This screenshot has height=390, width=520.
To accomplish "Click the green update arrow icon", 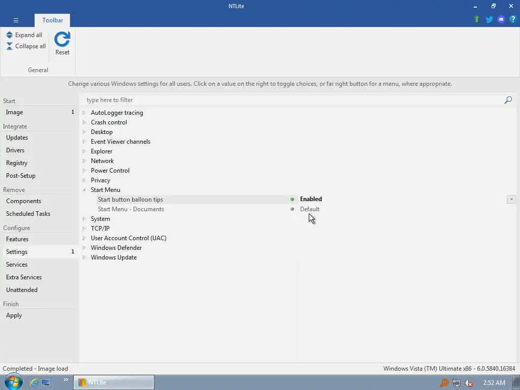I will [477, 19].
